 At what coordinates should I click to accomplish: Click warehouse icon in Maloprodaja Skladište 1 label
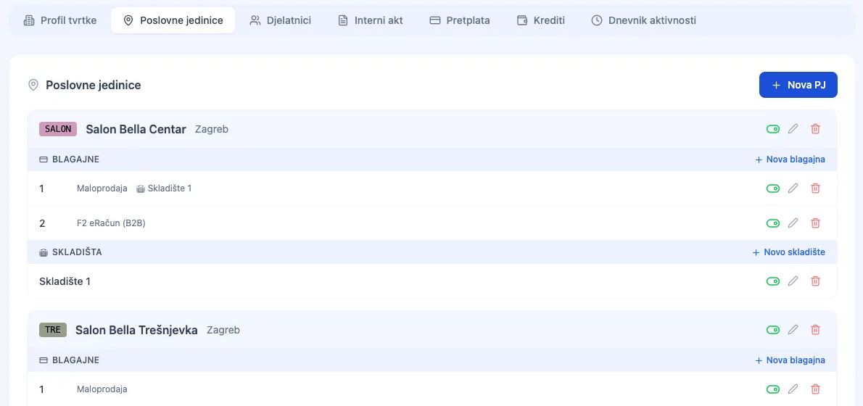[141, 188]
